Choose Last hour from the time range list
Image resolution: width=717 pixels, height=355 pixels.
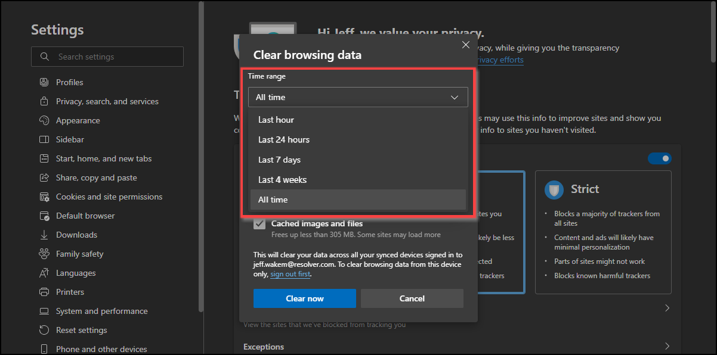point(358,120)
